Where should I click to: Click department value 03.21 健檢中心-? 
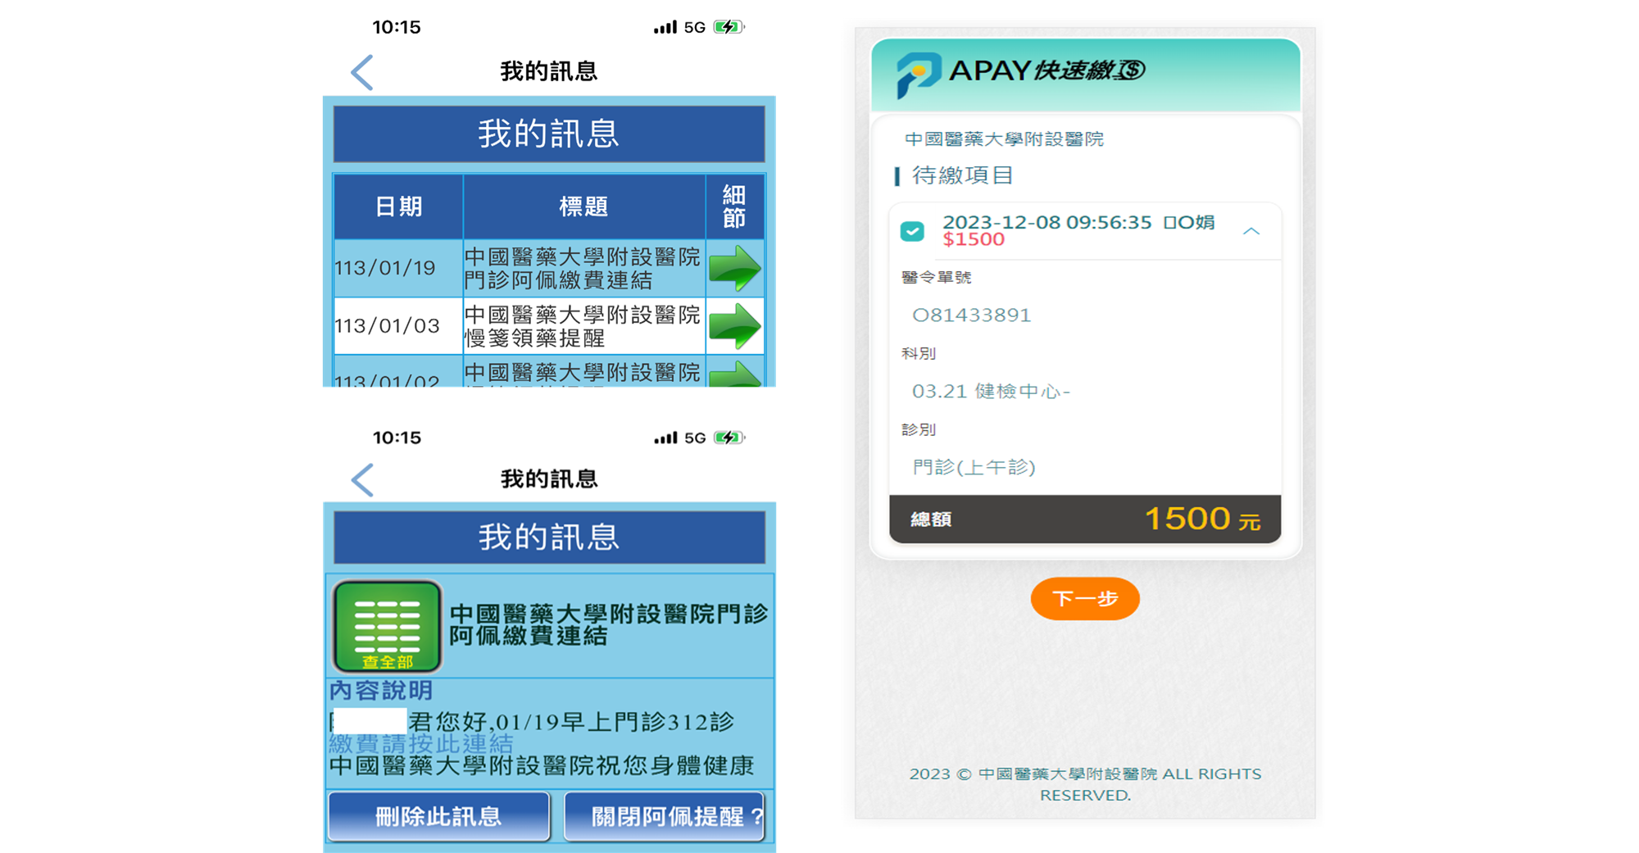[x=991, y=391]
